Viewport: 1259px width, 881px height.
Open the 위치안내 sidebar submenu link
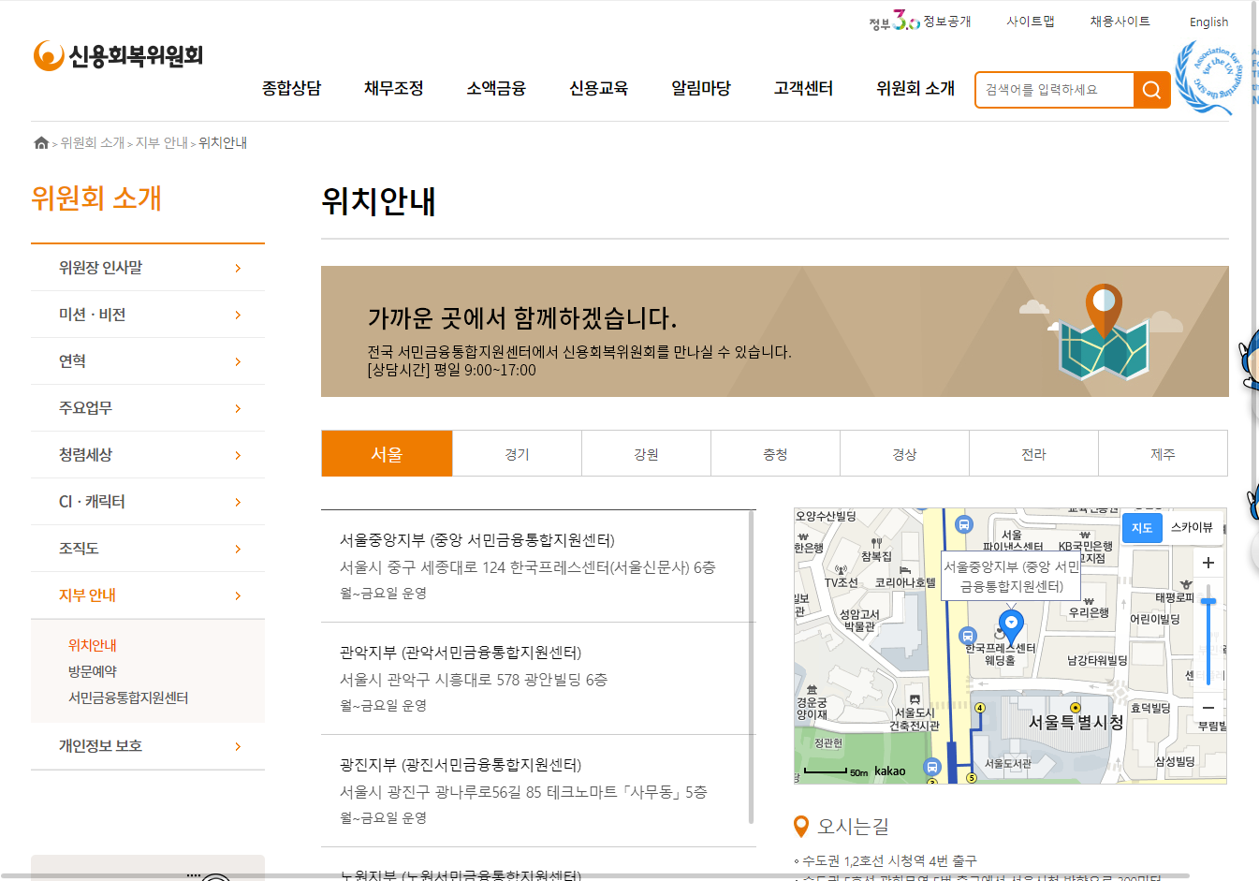coord(93,645)
